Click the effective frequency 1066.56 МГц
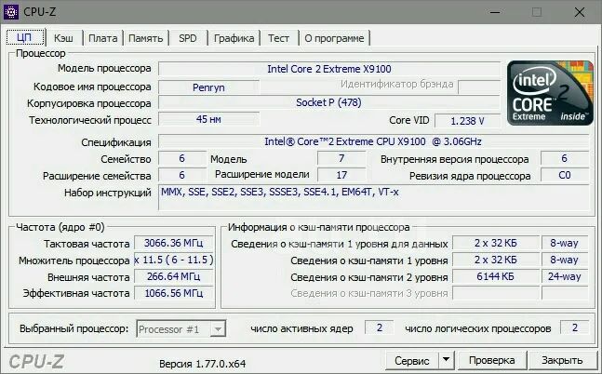602x374 pixels. (x=174, y=293)
